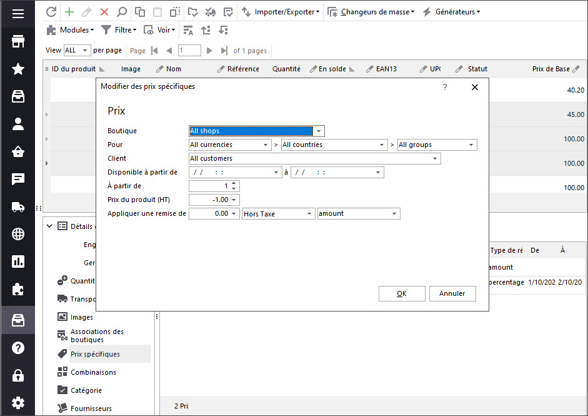Go to last page arrow

(x=224, y=51)
